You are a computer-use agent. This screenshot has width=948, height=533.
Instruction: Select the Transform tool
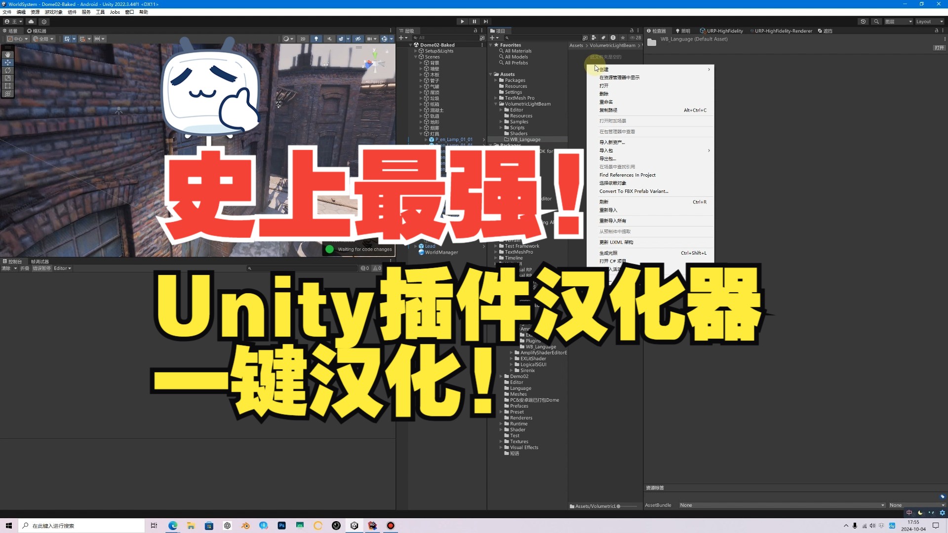pyautogui.click(x=7, y=94)
